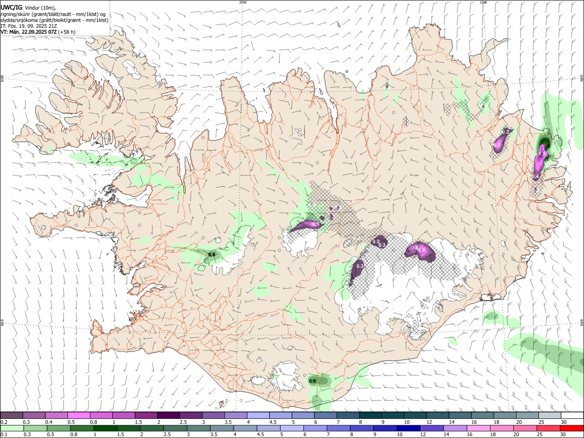Pick the 25 red-pink swatch in the lower legend row

[x=547, y=428]
